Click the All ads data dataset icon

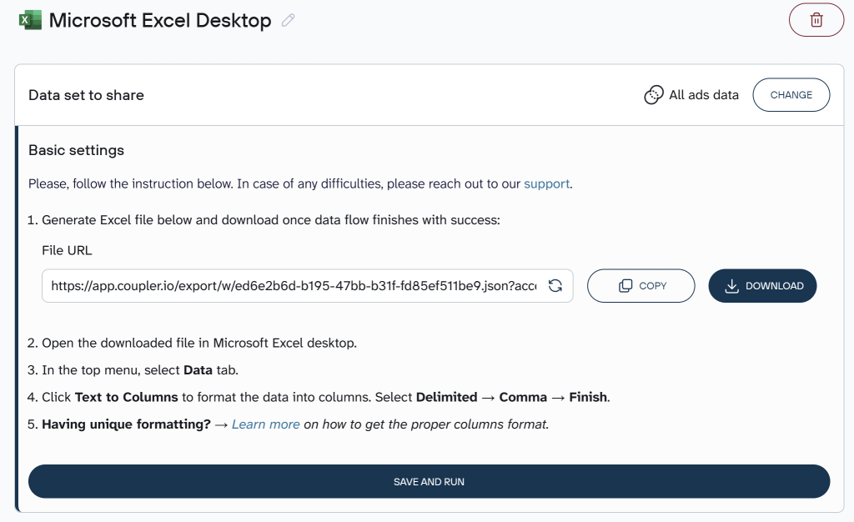tap(653, 95)
